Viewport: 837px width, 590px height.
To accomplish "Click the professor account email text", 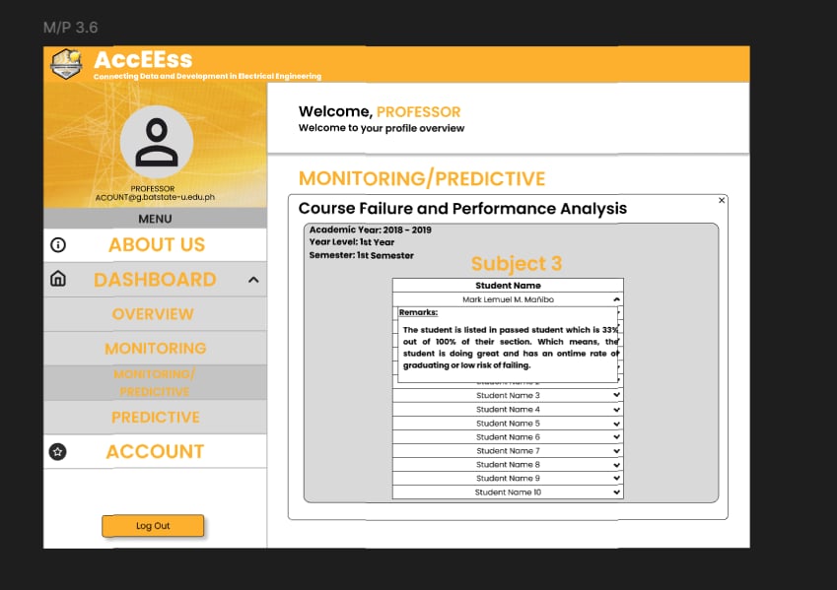I will 155,197.
